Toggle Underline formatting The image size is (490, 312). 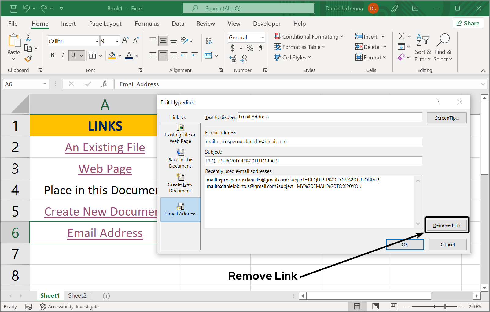[x=73, y=55]
